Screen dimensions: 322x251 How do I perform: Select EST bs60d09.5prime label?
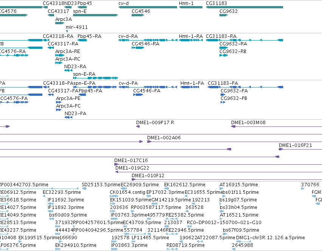click(68, 215)
